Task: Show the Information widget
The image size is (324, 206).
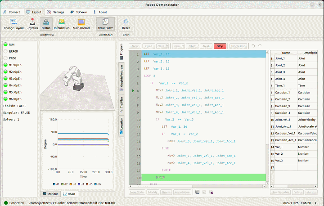Action: 62,24
